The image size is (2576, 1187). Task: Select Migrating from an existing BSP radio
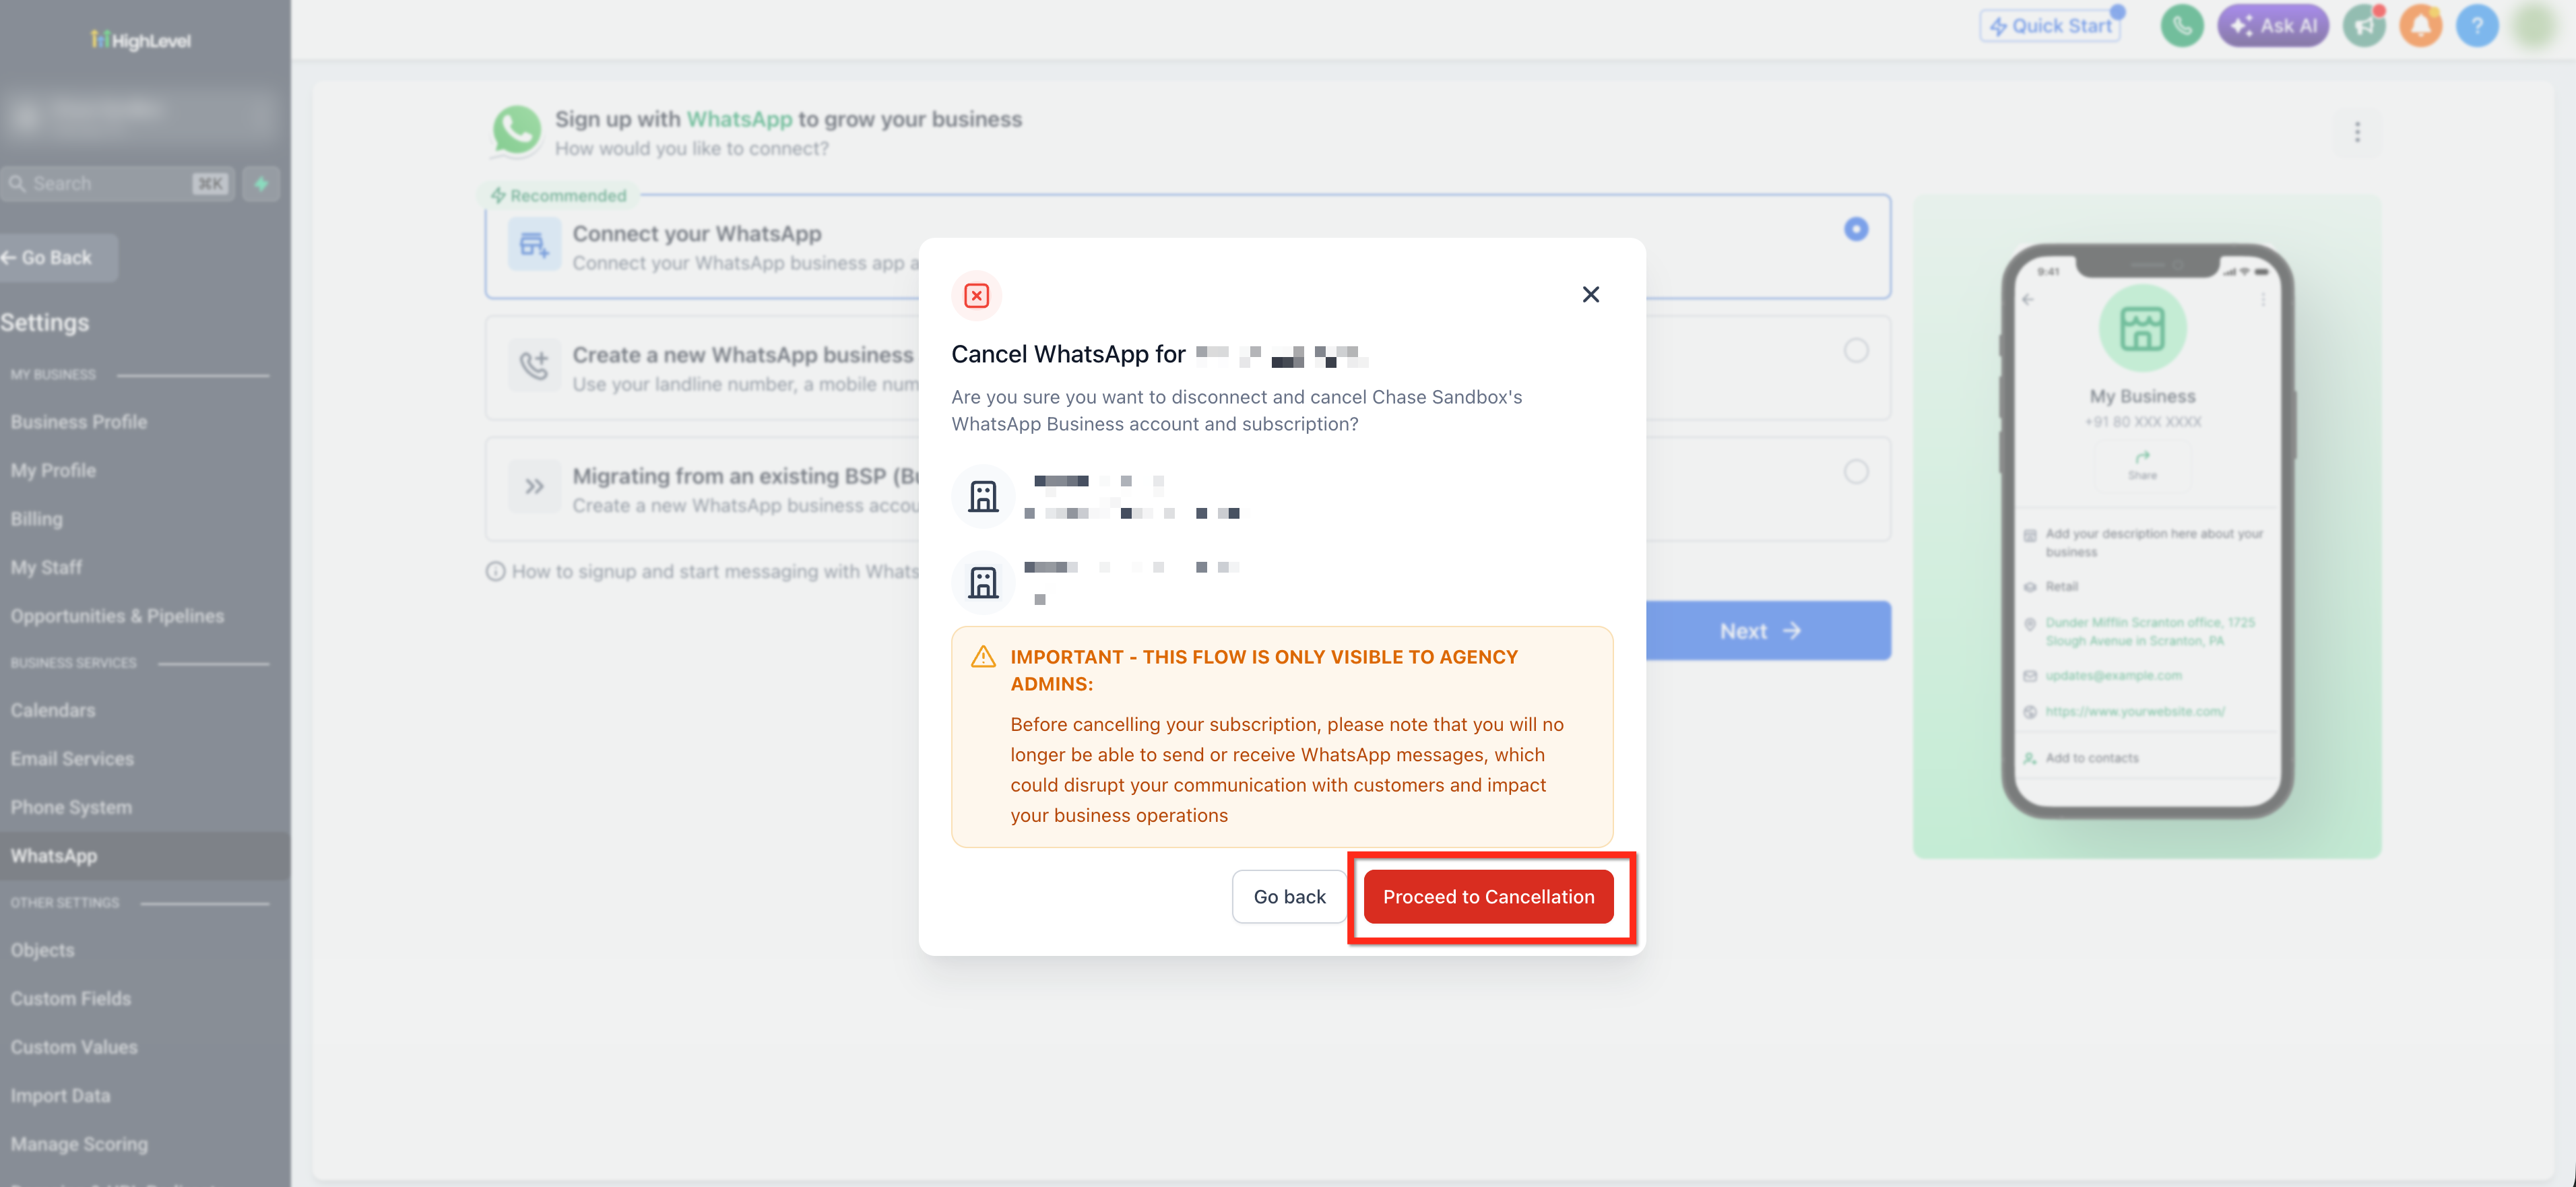tap(1855, 472)
